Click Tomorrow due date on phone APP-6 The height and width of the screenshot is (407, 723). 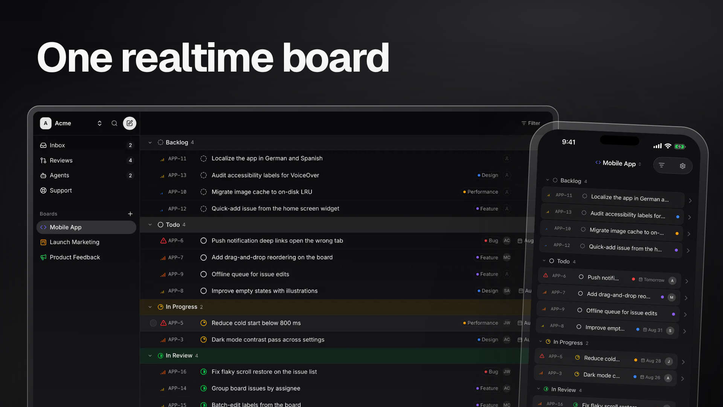coord(651,280)
